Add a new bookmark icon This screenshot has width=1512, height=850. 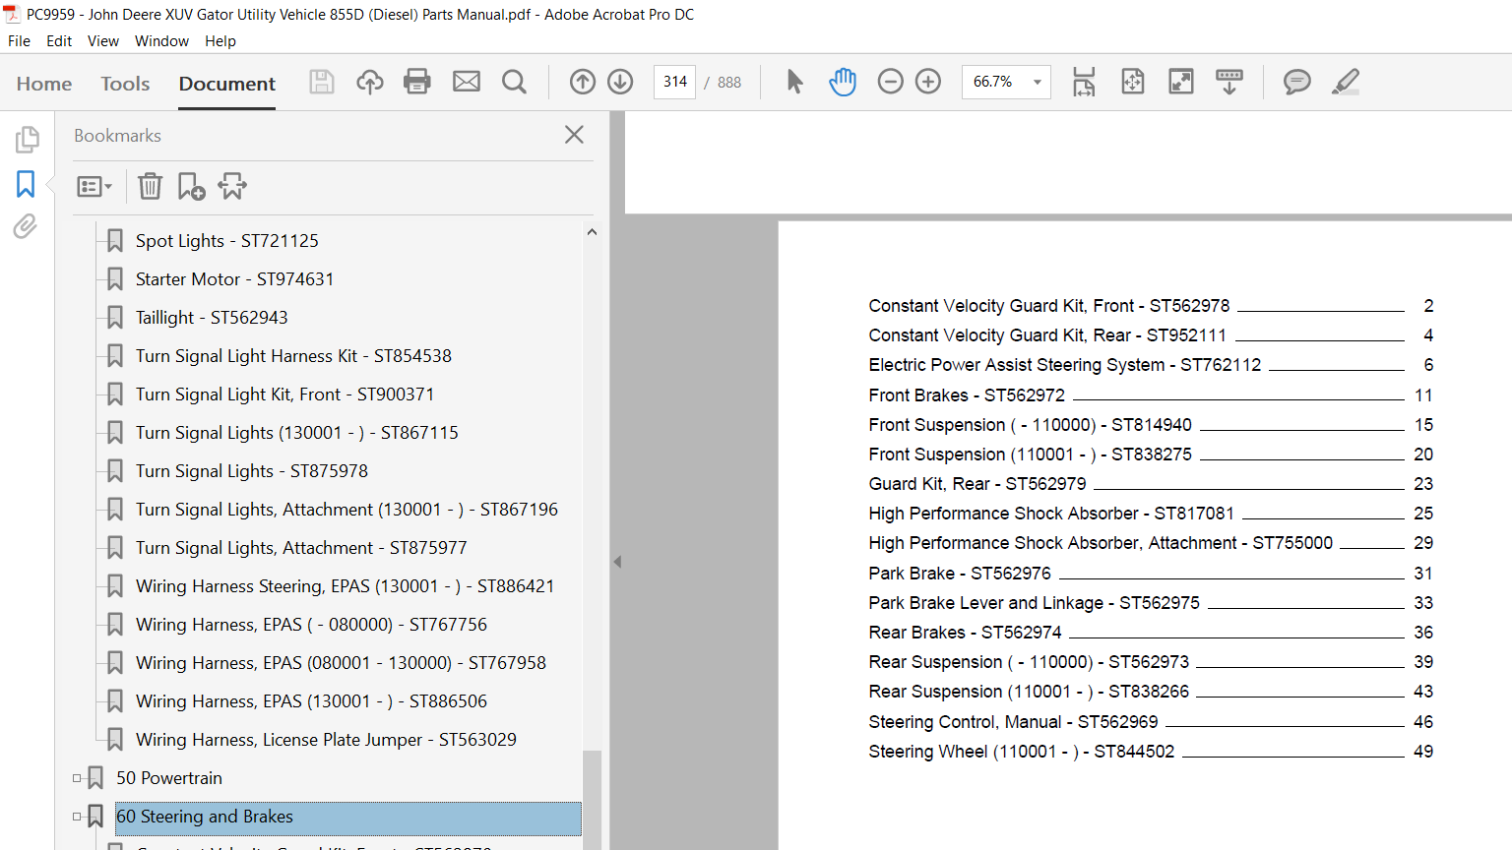pos(191,186)
